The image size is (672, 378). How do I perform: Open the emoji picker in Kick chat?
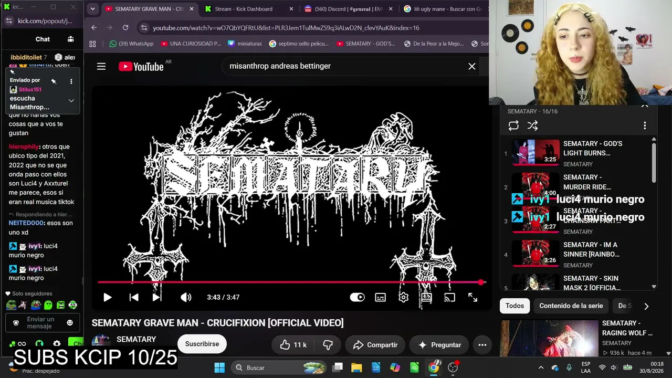(70, 323)
